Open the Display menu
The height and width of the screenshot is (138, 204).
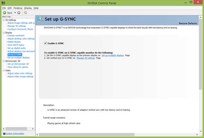28,8
